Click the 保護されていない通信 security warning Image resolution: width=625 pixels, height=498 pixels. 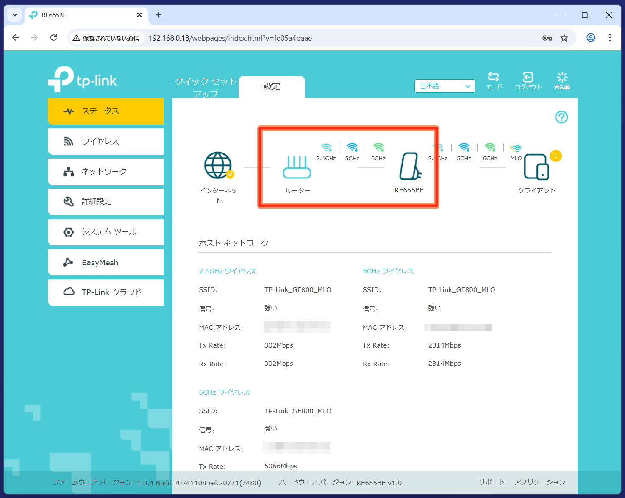106,38
